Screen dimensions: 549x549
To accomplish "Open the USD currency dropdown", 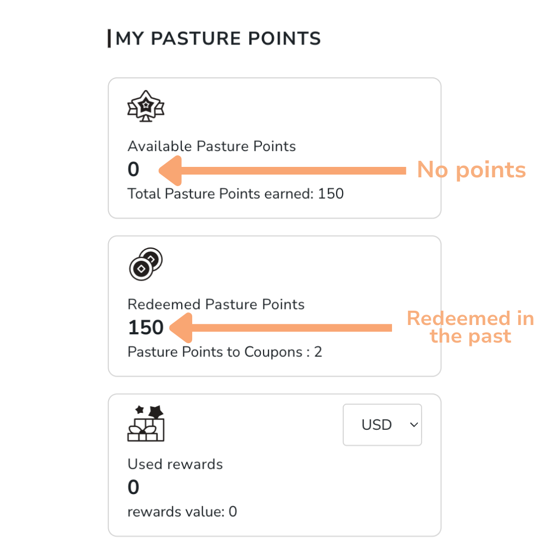I will tap(382, 425).
